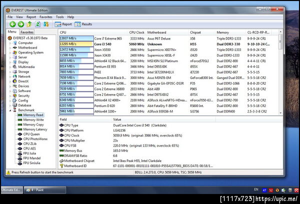Switch to the 4 - Paint taskbar window

(45, 190)
